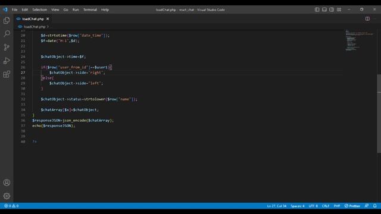The height and width of the screenshot is (214, 381).
Task: Select the loadChat.php editor tab
Action: point(33,18)
